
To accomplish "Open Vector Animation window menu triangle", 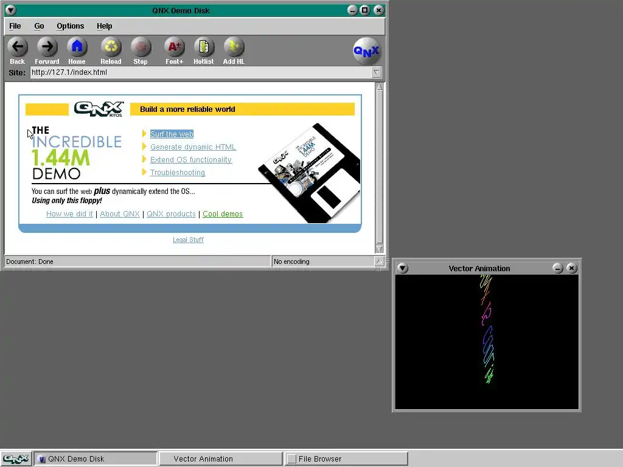I will [x=403, y=268].
